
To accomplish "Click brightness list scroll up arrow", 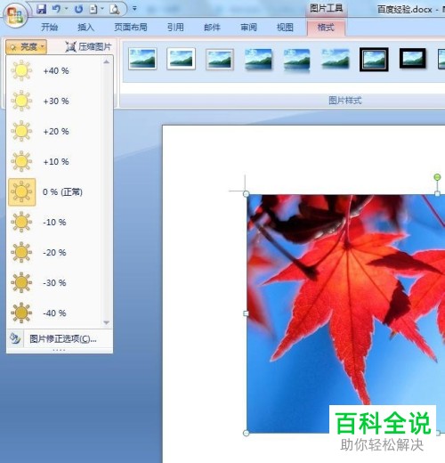I will (x=107, y=62).
